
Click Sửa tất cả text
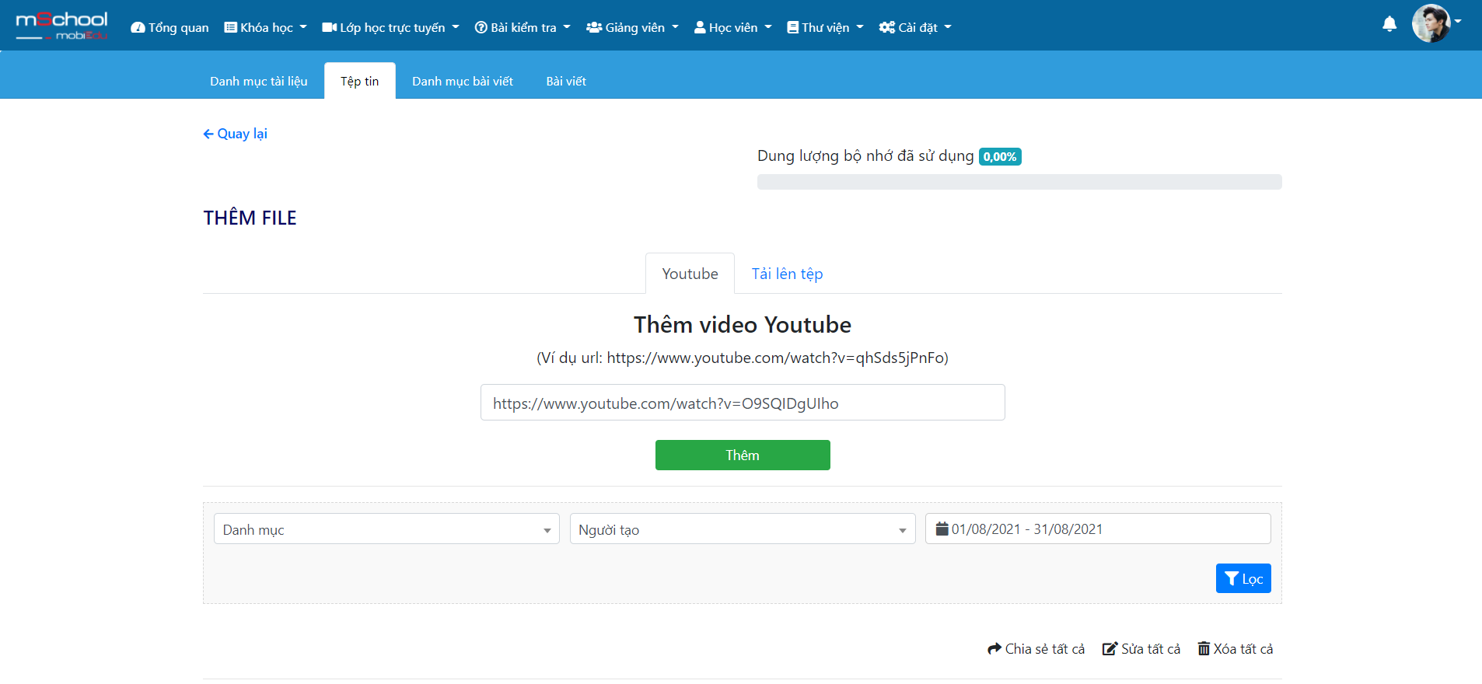[x=1151, y=648]
